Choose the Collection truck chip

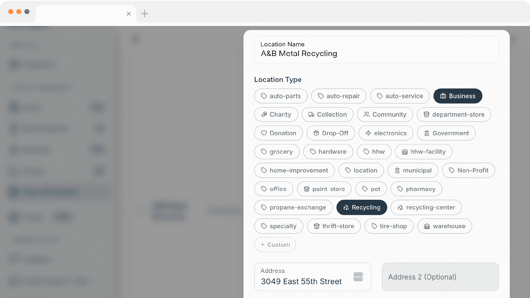click(x=327, y=115)
